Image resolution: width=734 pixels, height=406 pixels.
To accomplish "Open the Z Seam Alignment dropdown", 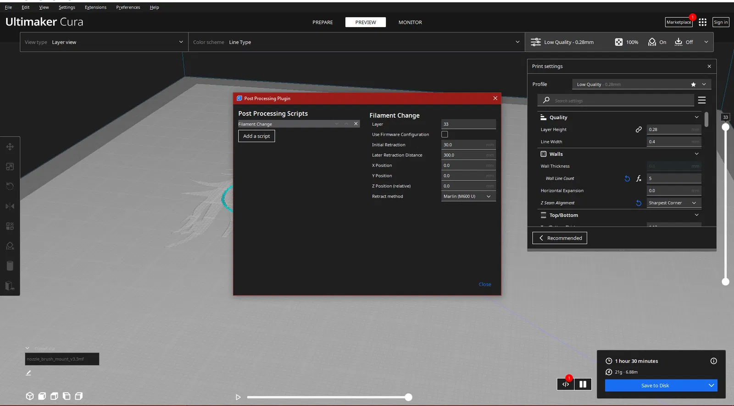I will (x=674, y=203).
